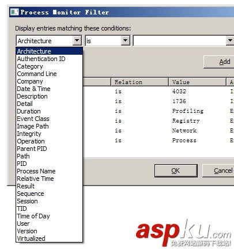Pick the Detail list entry
Image resolution: width=234 pixels, height=250 pixels.
[x=49, y=104]
